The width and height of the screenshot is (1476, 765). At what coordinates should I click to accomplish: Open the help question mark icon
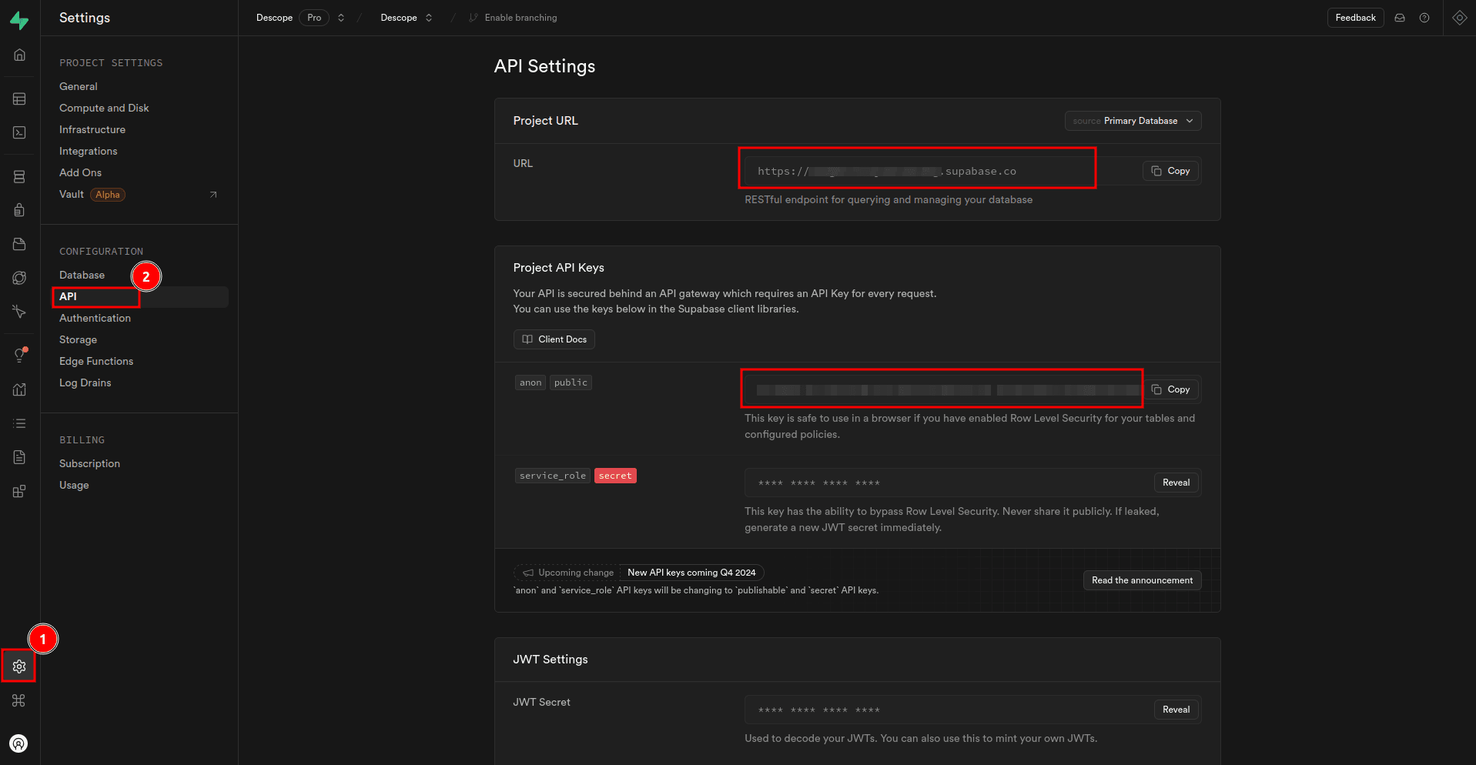1424,18
